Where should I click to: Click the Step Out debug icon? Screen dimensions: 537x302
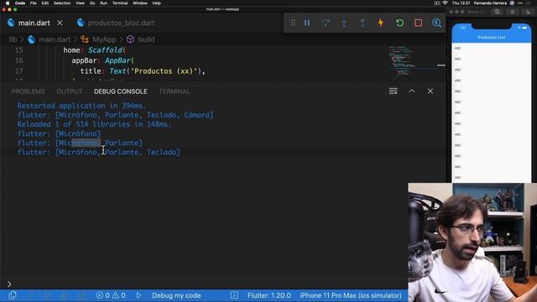coord(362,23)
